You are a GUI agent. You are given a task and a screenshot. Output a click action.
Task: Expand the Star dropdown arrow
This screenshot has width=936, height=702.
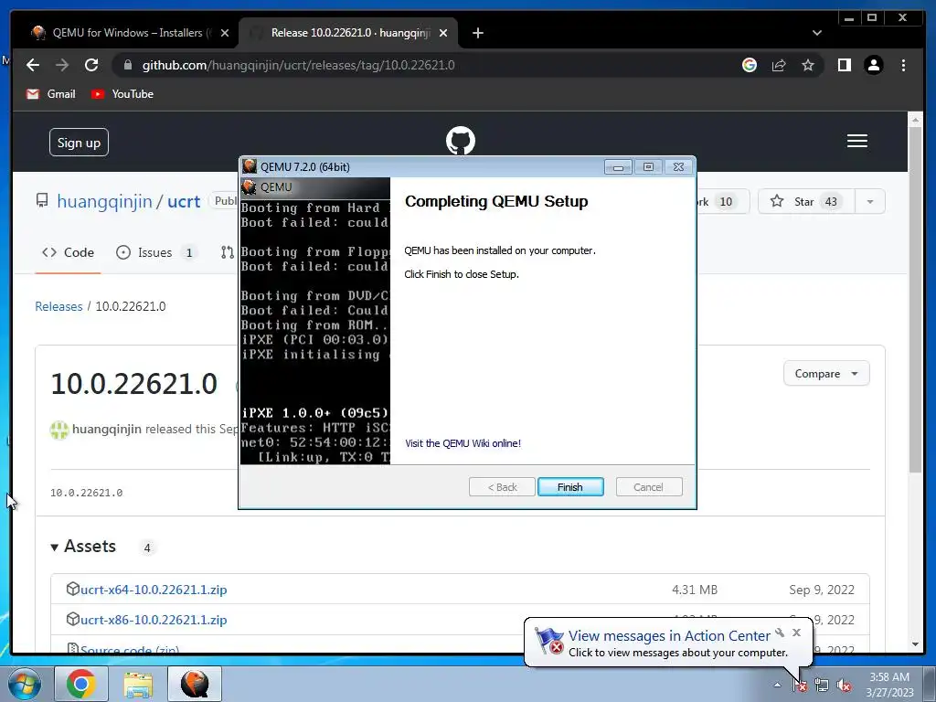[x=870, y=202]
